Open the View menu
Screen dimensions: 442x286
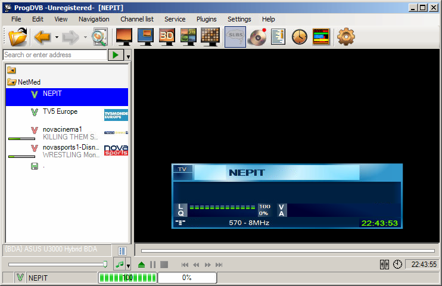pos(61,19)
